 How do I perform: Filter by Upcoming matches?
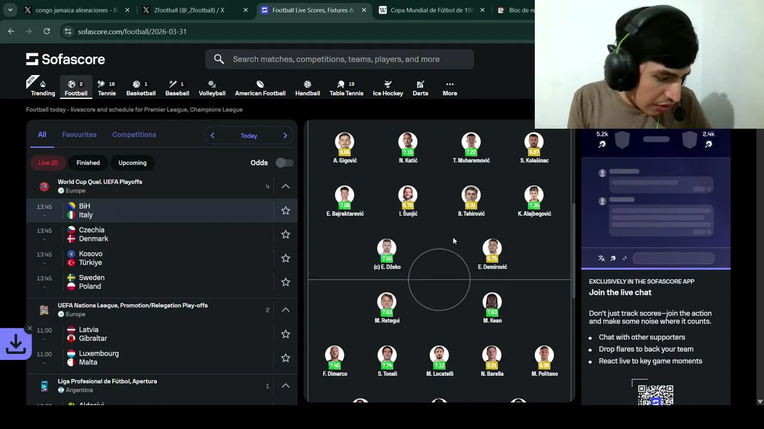click(x=132, y=163)
